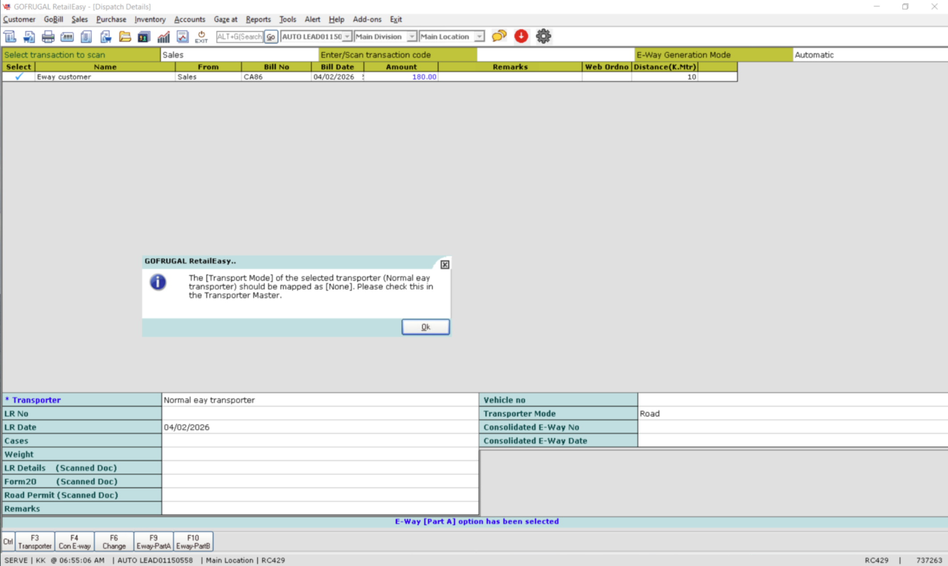Click the red download arrow icon
Screen dimensions: 948x566
521,36
